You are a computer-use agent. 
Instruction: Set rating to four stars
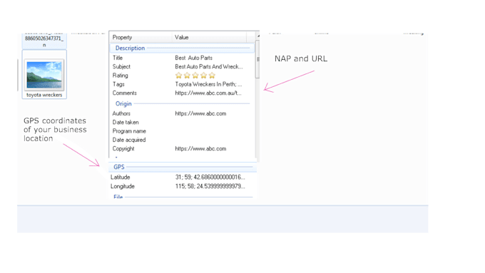tap(203, 76)
